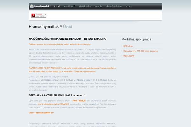Image resolution: width=191 pixels, height=127 pixels.
Task: Open the úvod menu item
Action: click(57, 6)
